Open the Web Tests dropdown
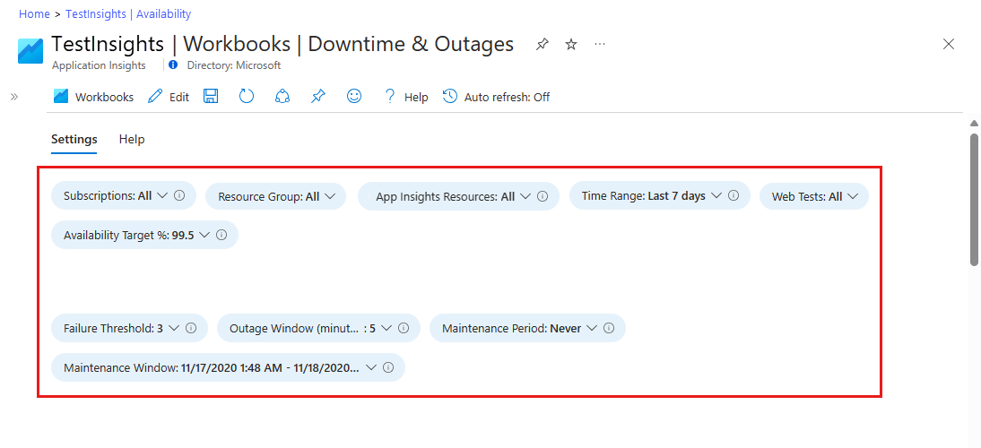The image size is (981, 448). click(813, 196)
